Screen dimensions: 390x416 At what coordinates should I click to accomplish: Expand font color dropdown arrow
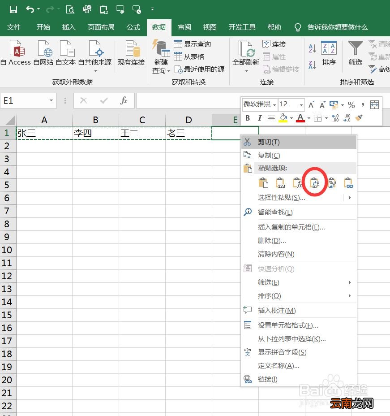tap(309, 118)
